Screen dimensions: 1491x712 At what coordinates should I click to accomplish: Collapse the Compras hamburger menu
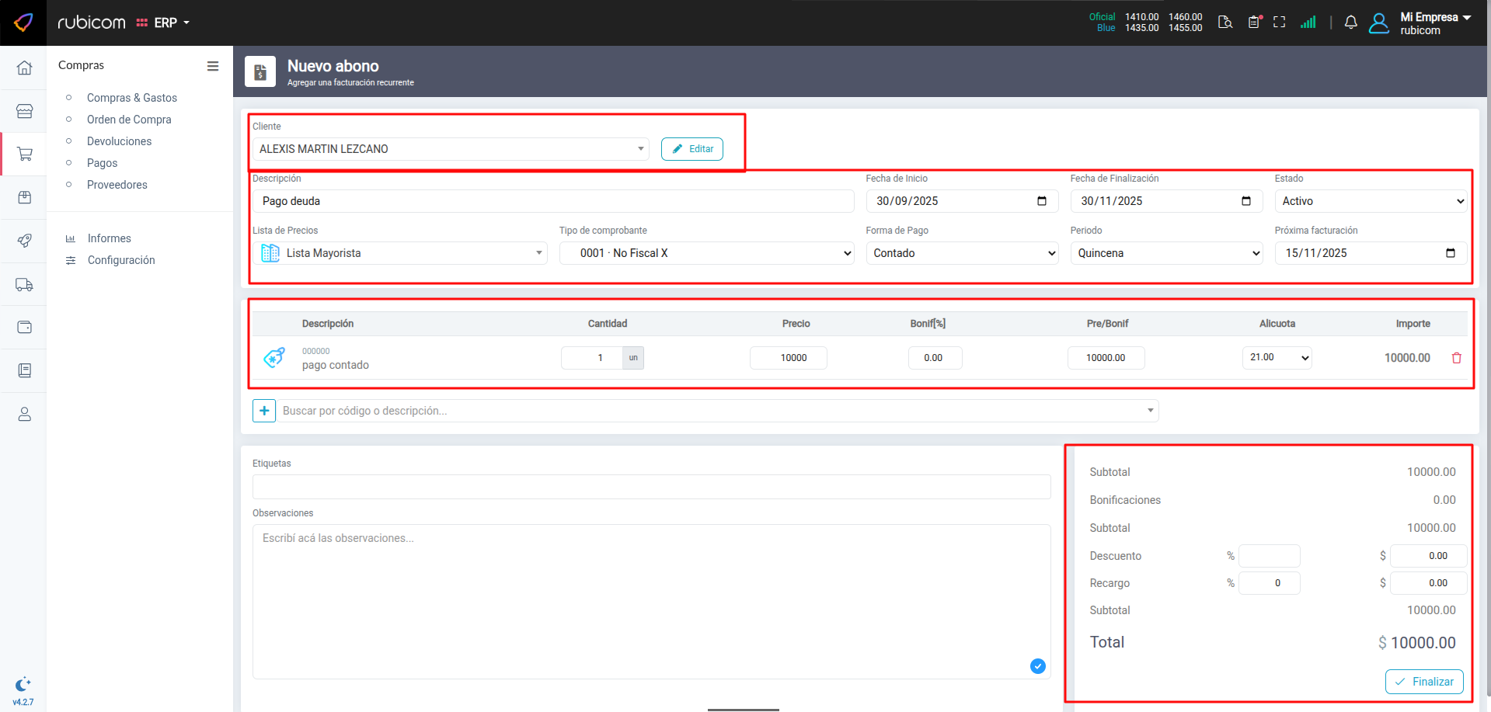click(x=212, y=66)
